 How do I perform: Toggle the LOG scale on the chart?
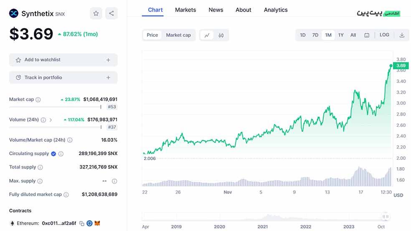click(384, 35)
